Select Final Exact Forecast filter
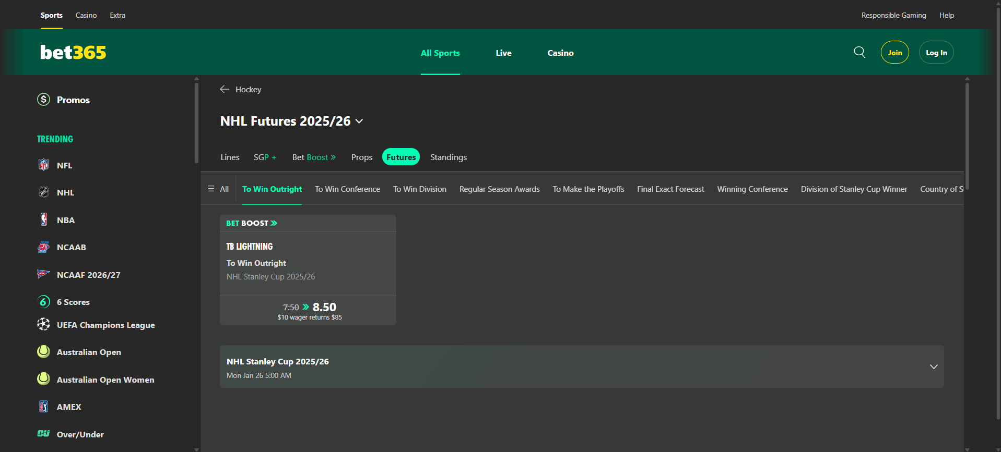 pyautogui.click(x=670, y=189)
